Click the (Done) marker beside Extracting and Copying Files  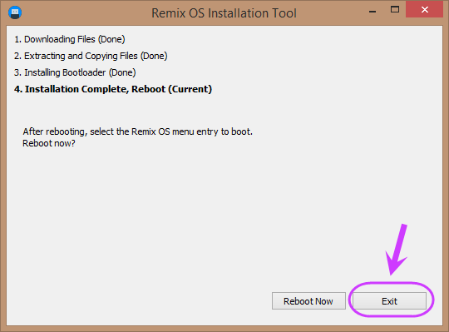(x=154, y=56)
